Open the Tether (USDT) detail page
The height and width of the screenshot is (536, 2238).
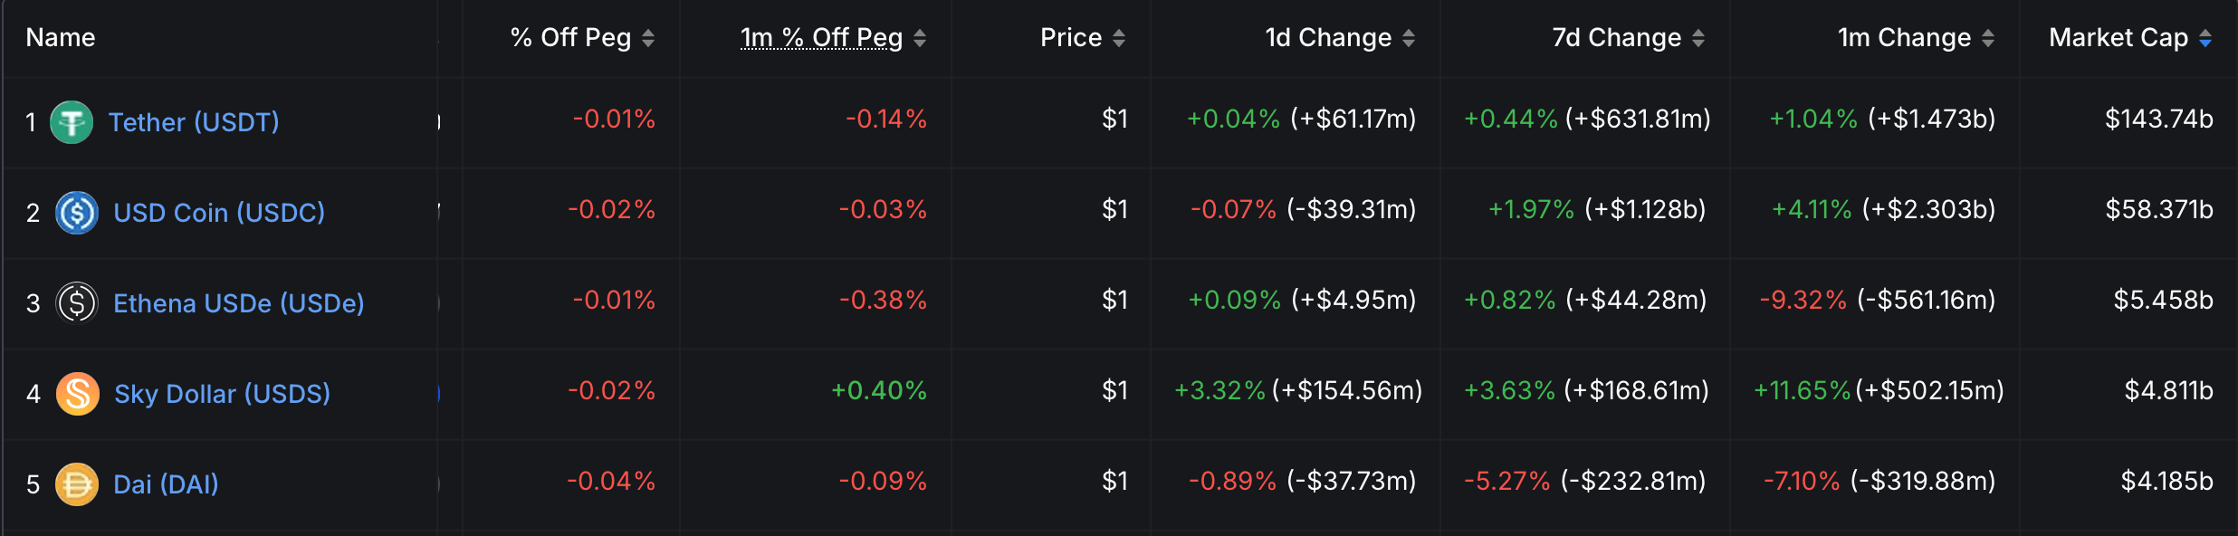pos(193,120)
